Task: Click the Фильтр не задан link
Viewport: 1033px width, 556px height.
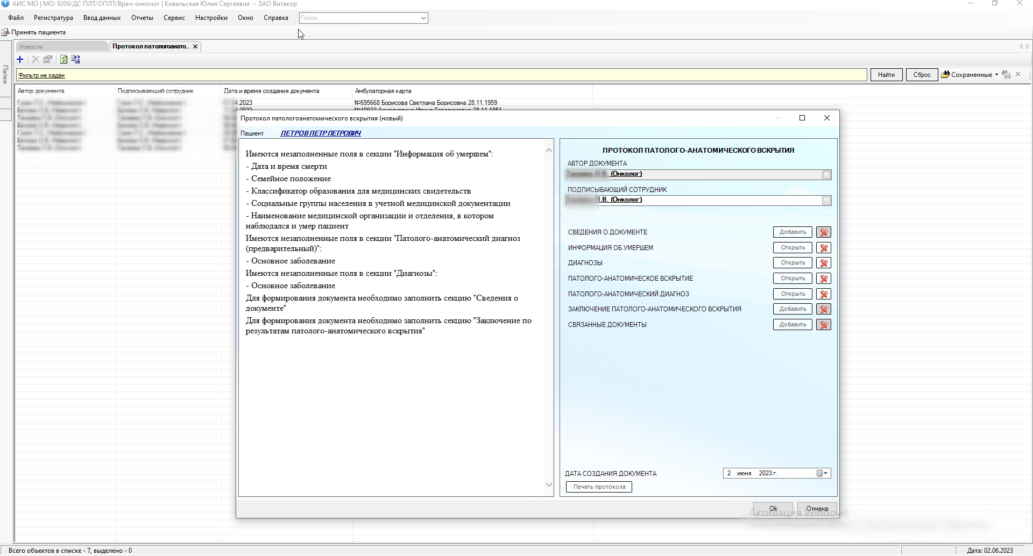Action: click(41, 75)
